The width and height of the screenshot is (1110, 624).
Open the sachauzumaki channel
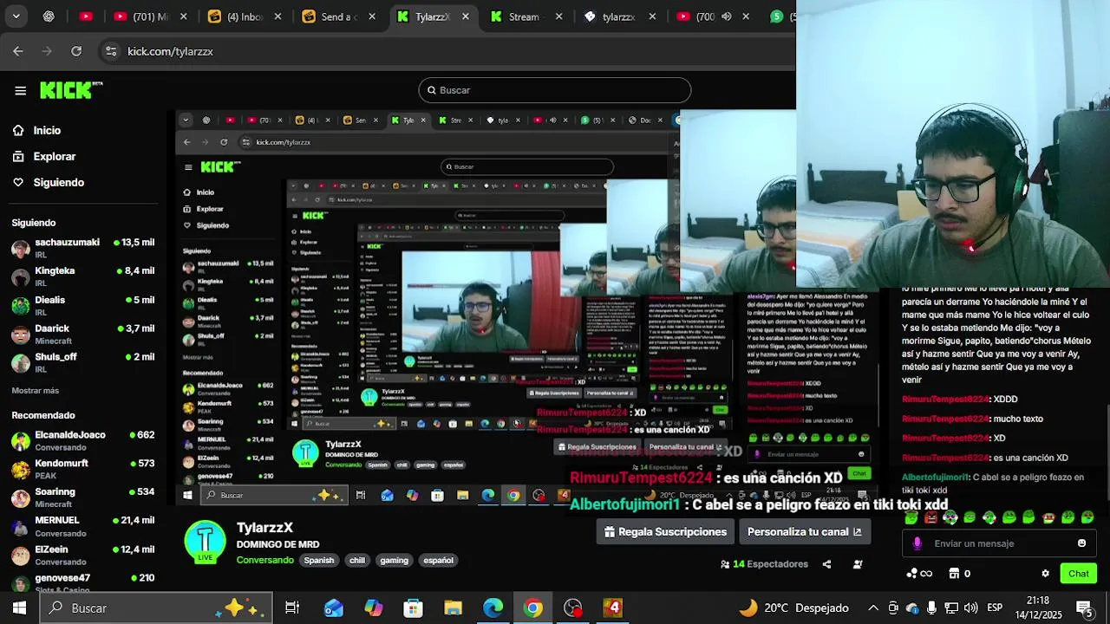[x=83, y=248]
